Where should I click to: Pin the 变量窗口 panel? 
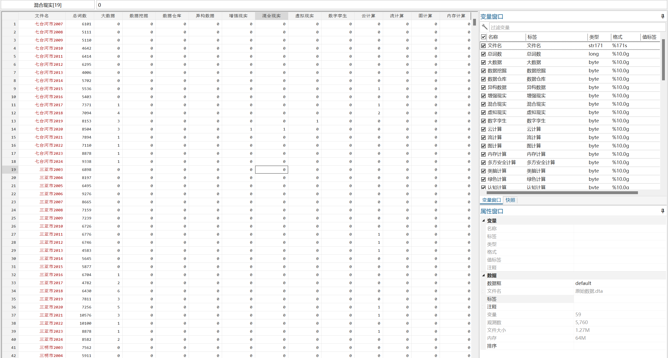tap(663, 16)
